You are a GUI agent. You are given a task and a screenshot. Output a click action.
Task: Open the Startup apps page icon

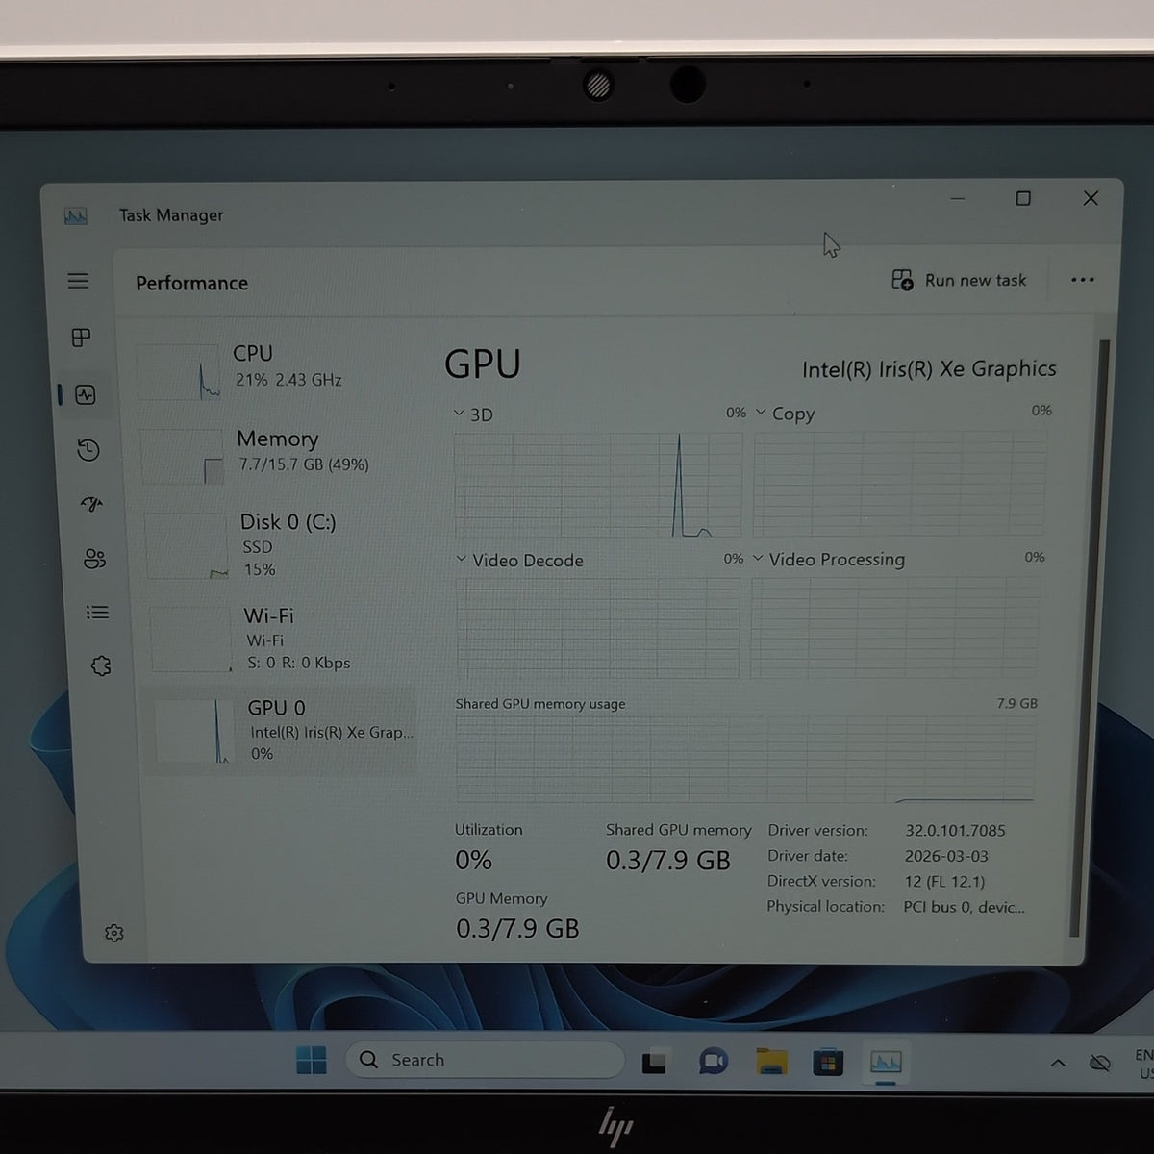[92, 504]
